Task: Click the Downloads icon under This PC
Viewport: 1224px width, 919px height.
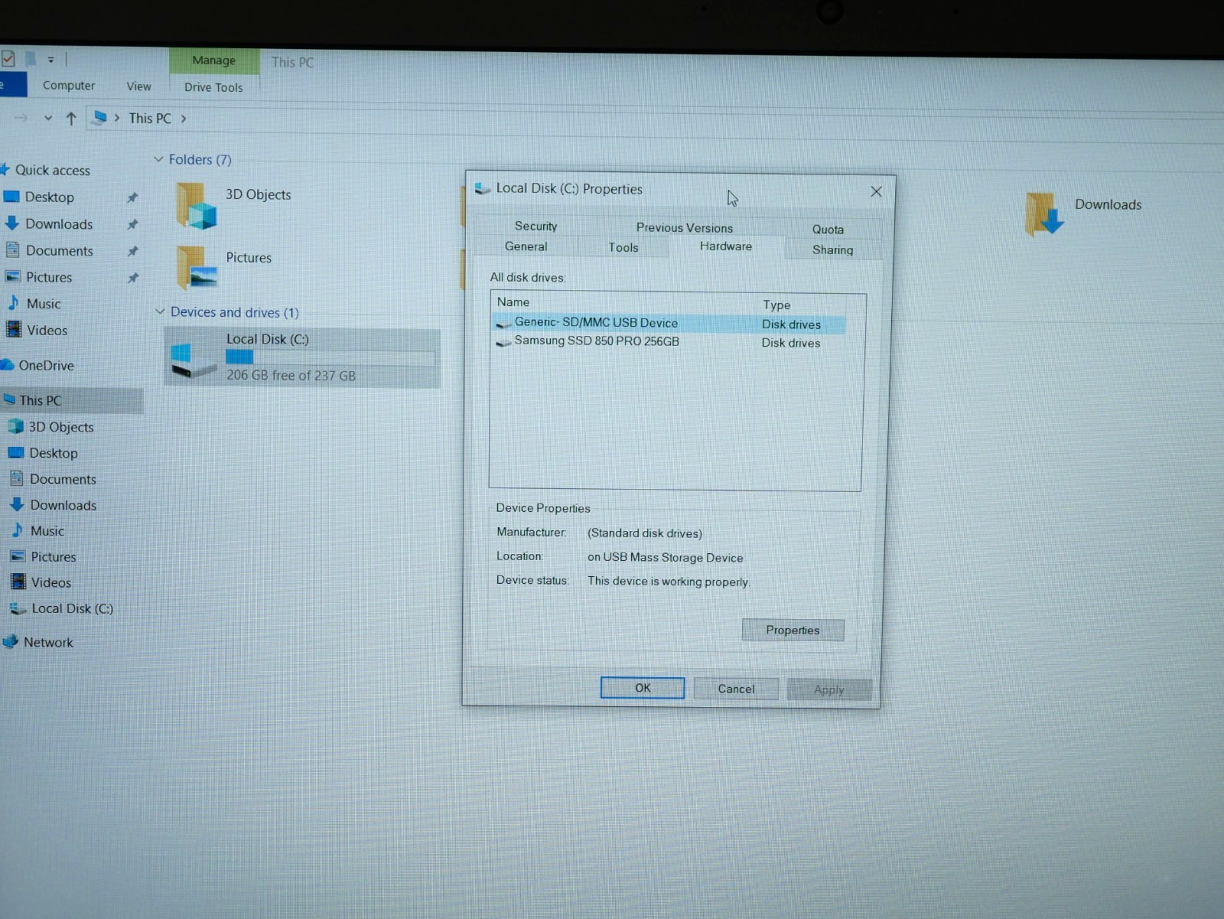Action: [17, 504]
